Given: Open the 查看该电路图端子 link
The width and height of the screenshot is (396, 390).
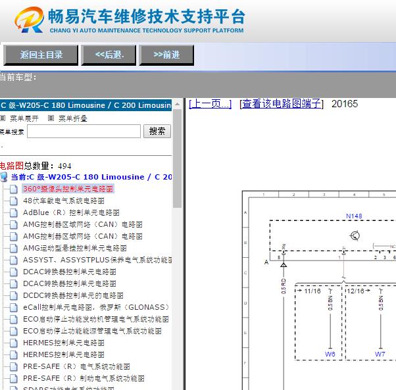Looking at the screenshot, I should pyautogui.click(x=282, y=104).
